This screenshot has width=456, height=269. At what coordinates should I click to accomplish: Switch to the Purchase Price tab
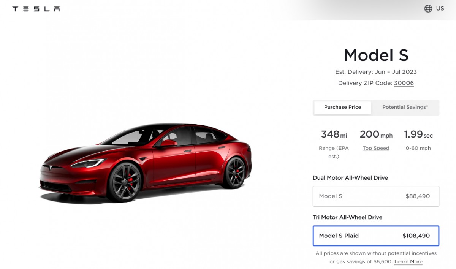(342, 107)
